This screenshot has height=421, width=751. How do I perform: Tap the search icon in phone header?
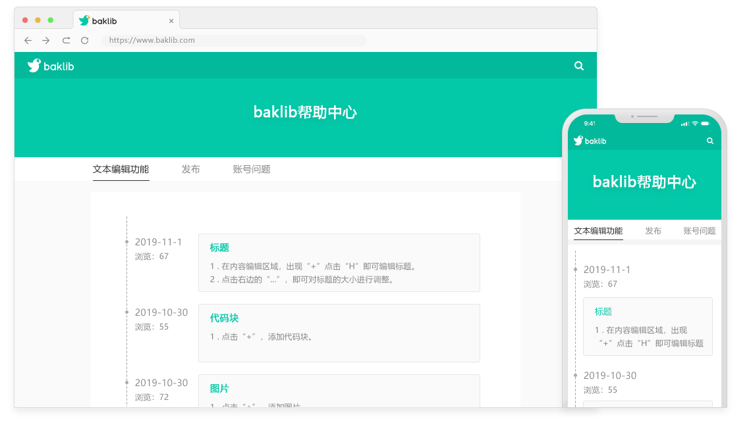pyautogui.click(x=709, y=141)
